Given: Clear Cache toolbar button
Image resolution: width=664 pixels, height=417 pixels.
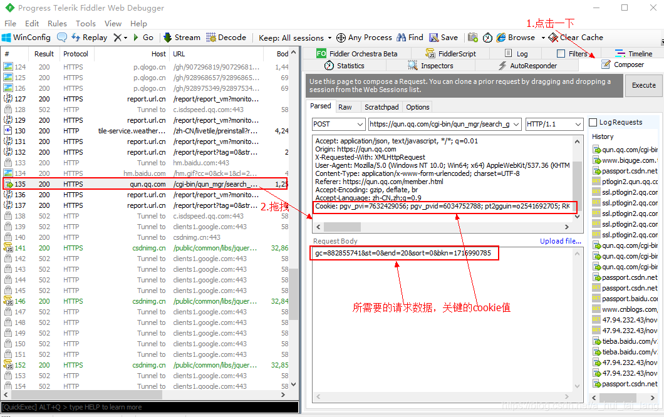Looking at the screenshot, I should (576, 38).
